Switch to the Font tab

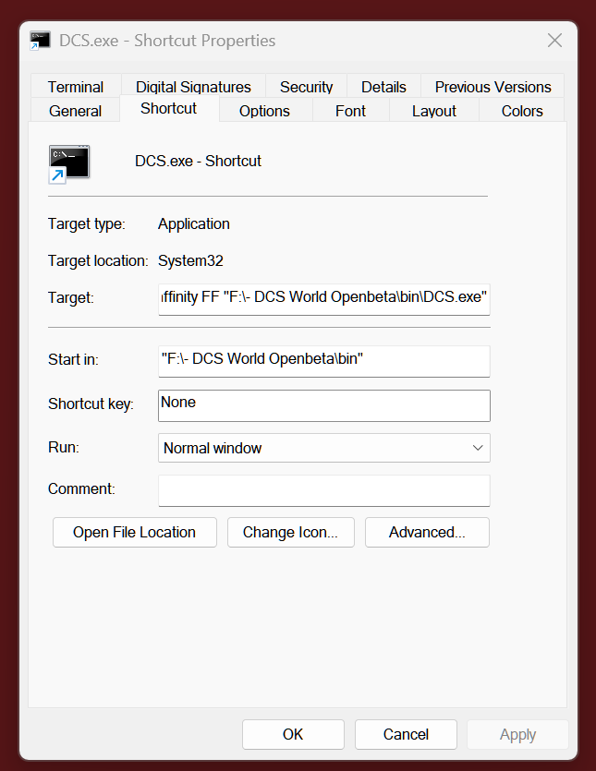click(x=350, y=111)
